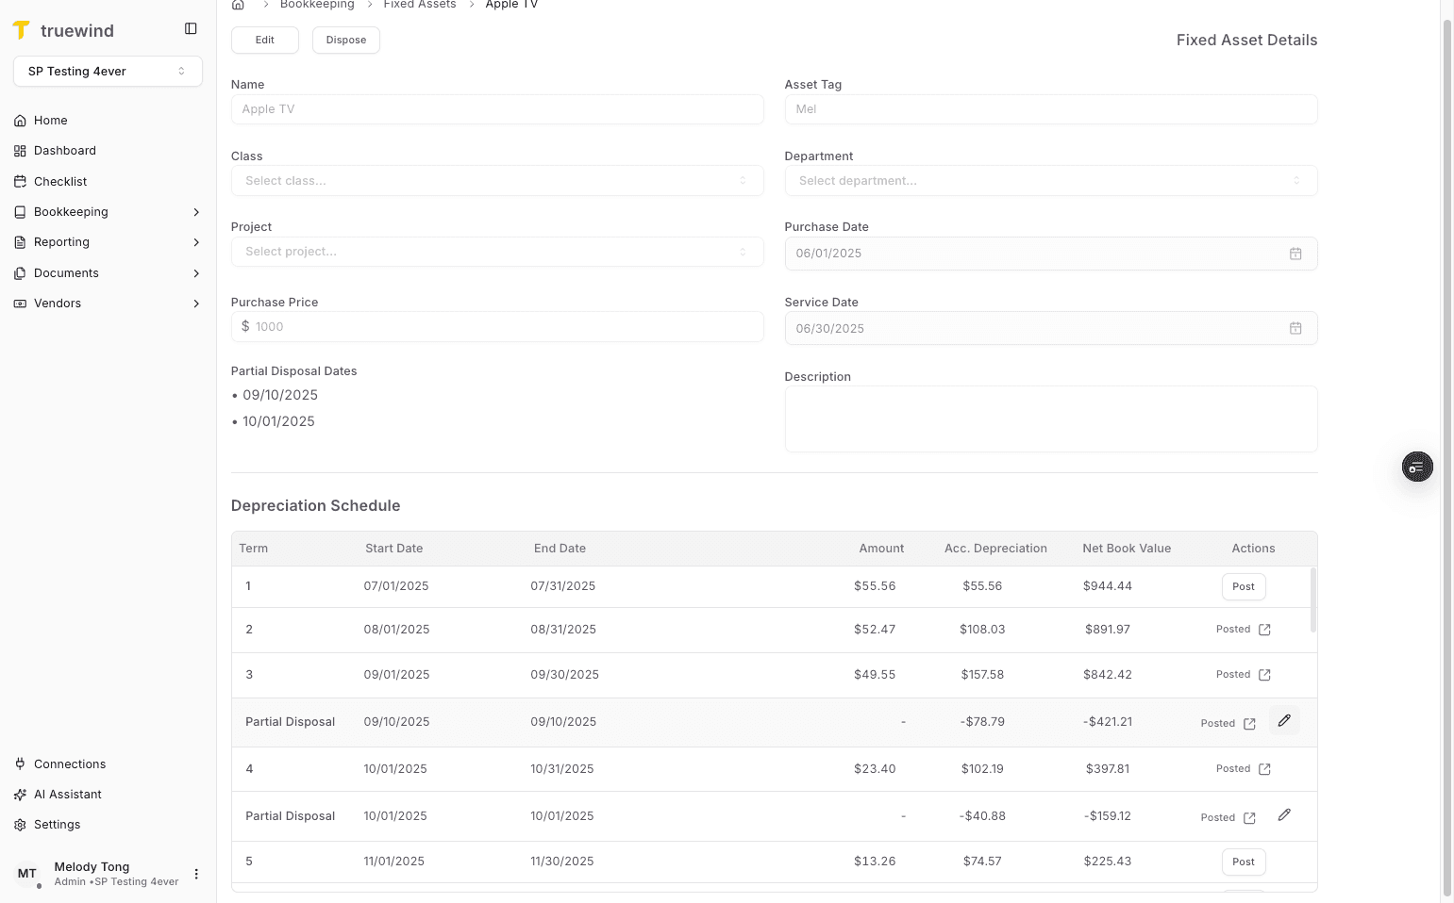Click the Settings gear icon
1454x903 pixels.
pyautogui.click(x=20, y=824)
